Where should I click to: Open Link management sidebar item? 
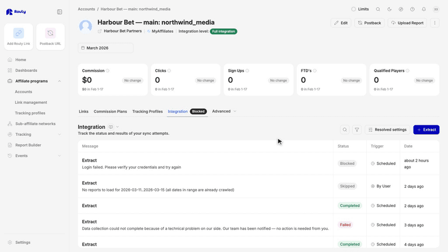31,102
